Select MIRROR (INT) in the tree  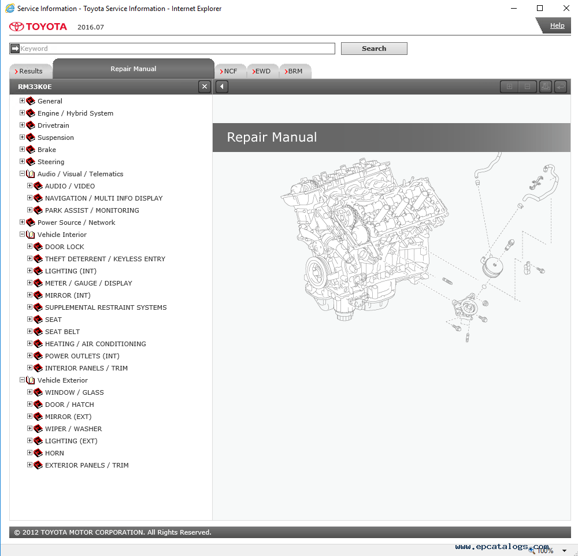(x=68, y=295)
